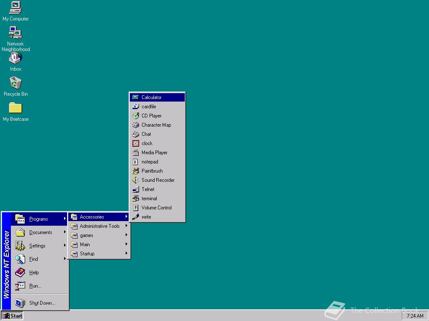This screenshot has width=429, height=321.
Task: Expand the Documents submenu arrow
Action: 65,232
